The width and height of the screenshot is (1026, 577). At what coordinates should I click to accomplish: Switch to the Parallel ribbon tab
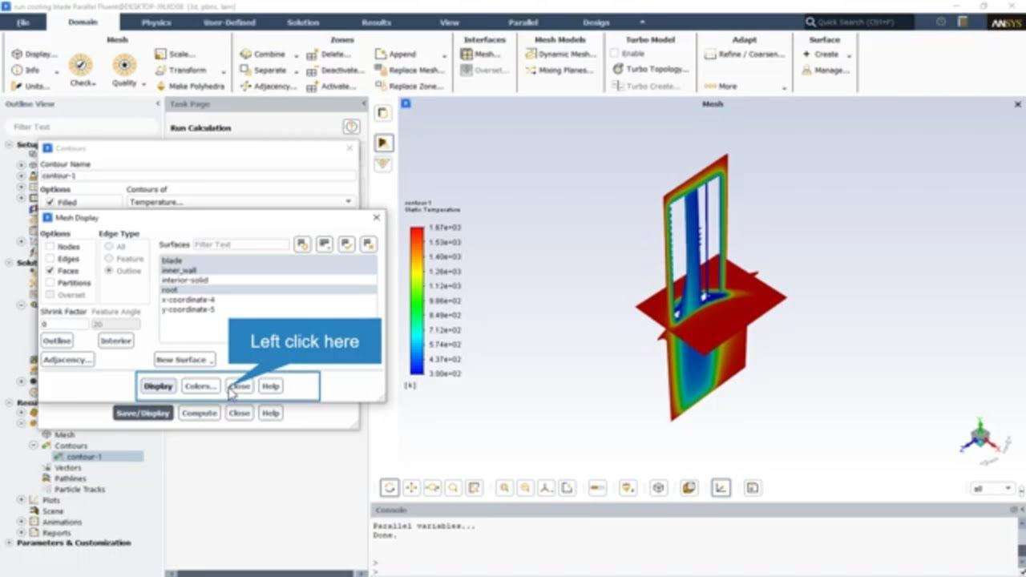(523, 22)
